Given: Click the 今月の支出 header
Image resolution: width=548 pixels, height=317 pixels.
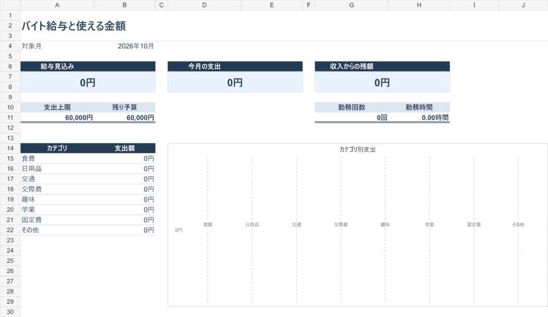Looking at the screenshot, I should click(x=235, y=66).
